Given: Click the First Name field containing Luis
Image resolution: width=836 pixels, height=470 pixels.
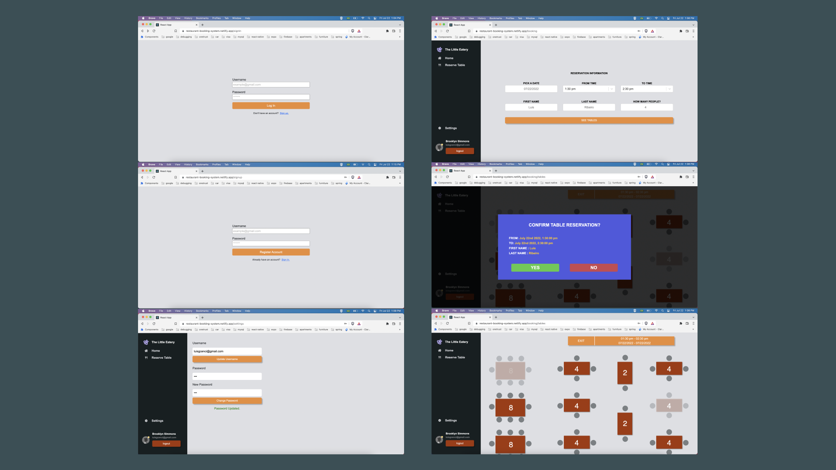Looking at the screenshot, I should click(x=531, y=107).
